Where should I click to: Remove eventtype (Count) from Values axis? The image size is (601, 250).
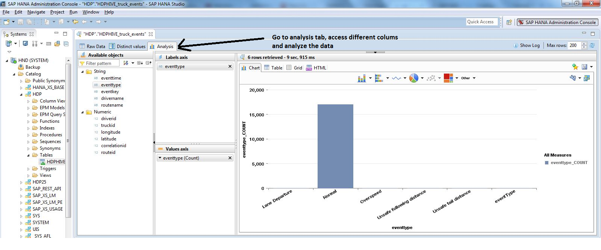pos(230,158)
